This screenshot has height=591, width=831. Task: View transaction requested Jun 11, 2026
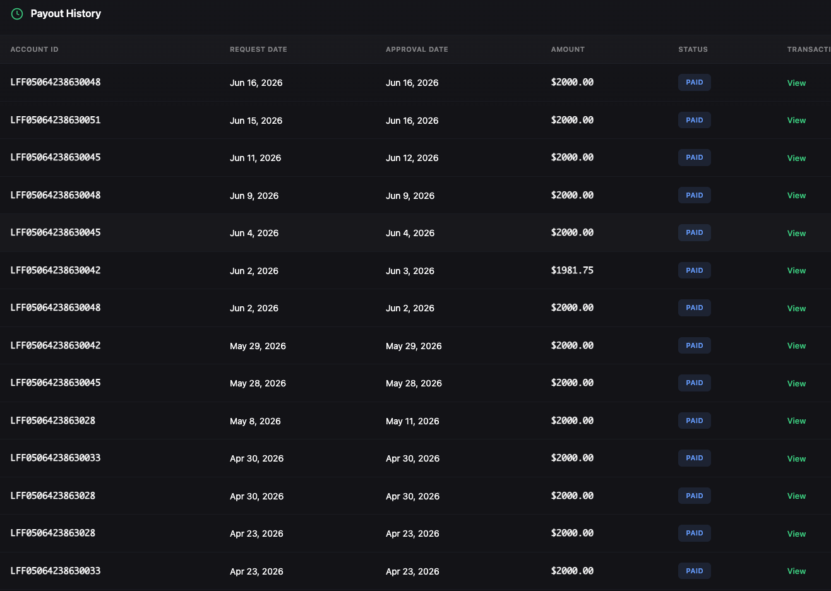pyautogui.click(x=796, y=158)
